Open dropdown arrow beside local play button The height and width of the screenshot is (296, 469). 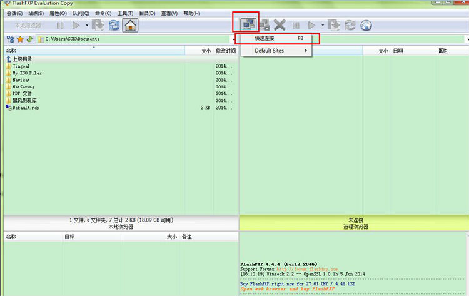click(86, 26)
